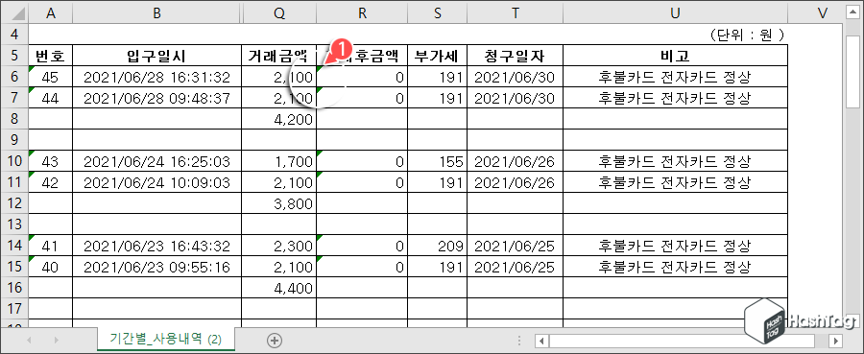The width and height of the screenshot is (864, 354).
Task: Select tax cell 209
Action: pos(438,246)
